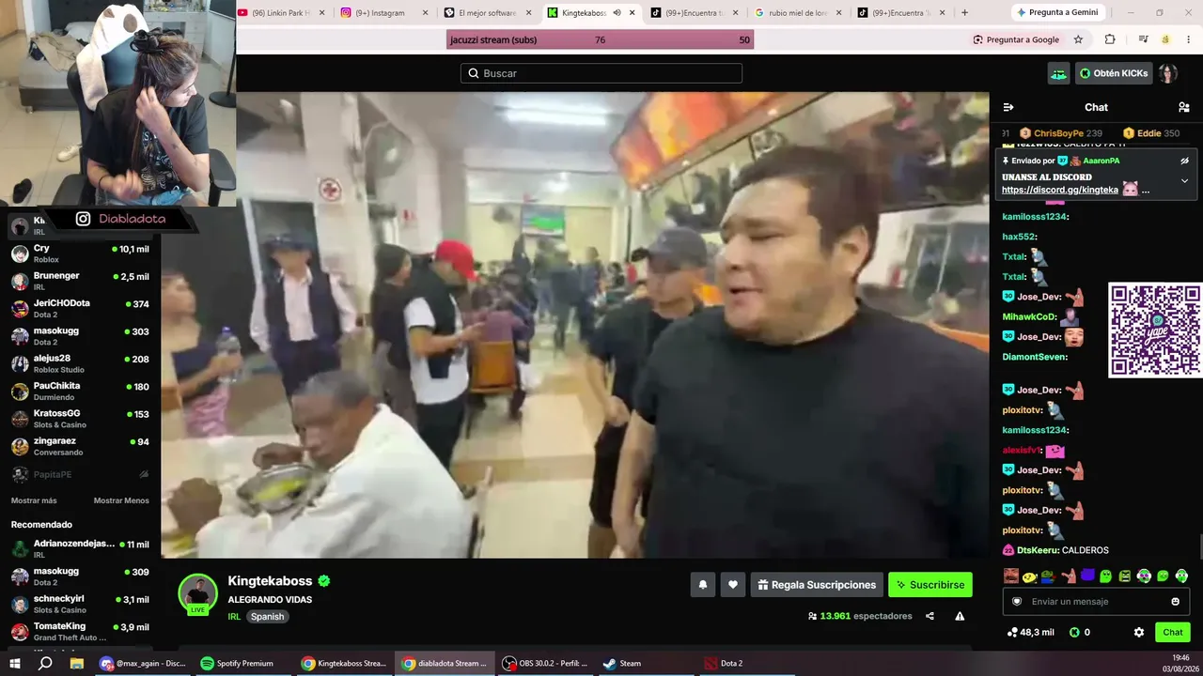Click the Preguntar a Google chip
This screenshot has height=676, width=1203.
(1016, 39)
